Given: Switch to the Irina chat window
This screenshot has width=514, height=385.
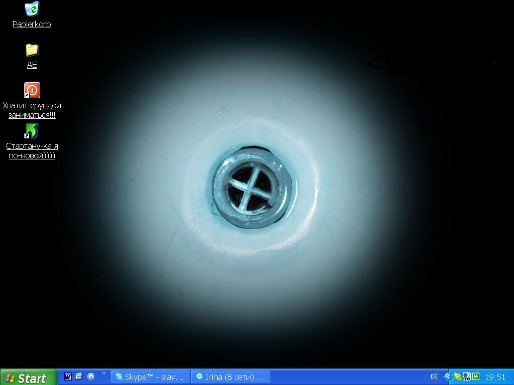Looking at the screenshot, I should tap(231, 377).
